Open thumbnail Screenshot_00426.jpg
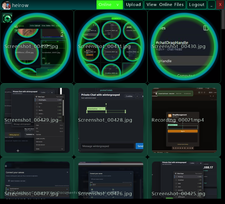 (x=111, y=178)
